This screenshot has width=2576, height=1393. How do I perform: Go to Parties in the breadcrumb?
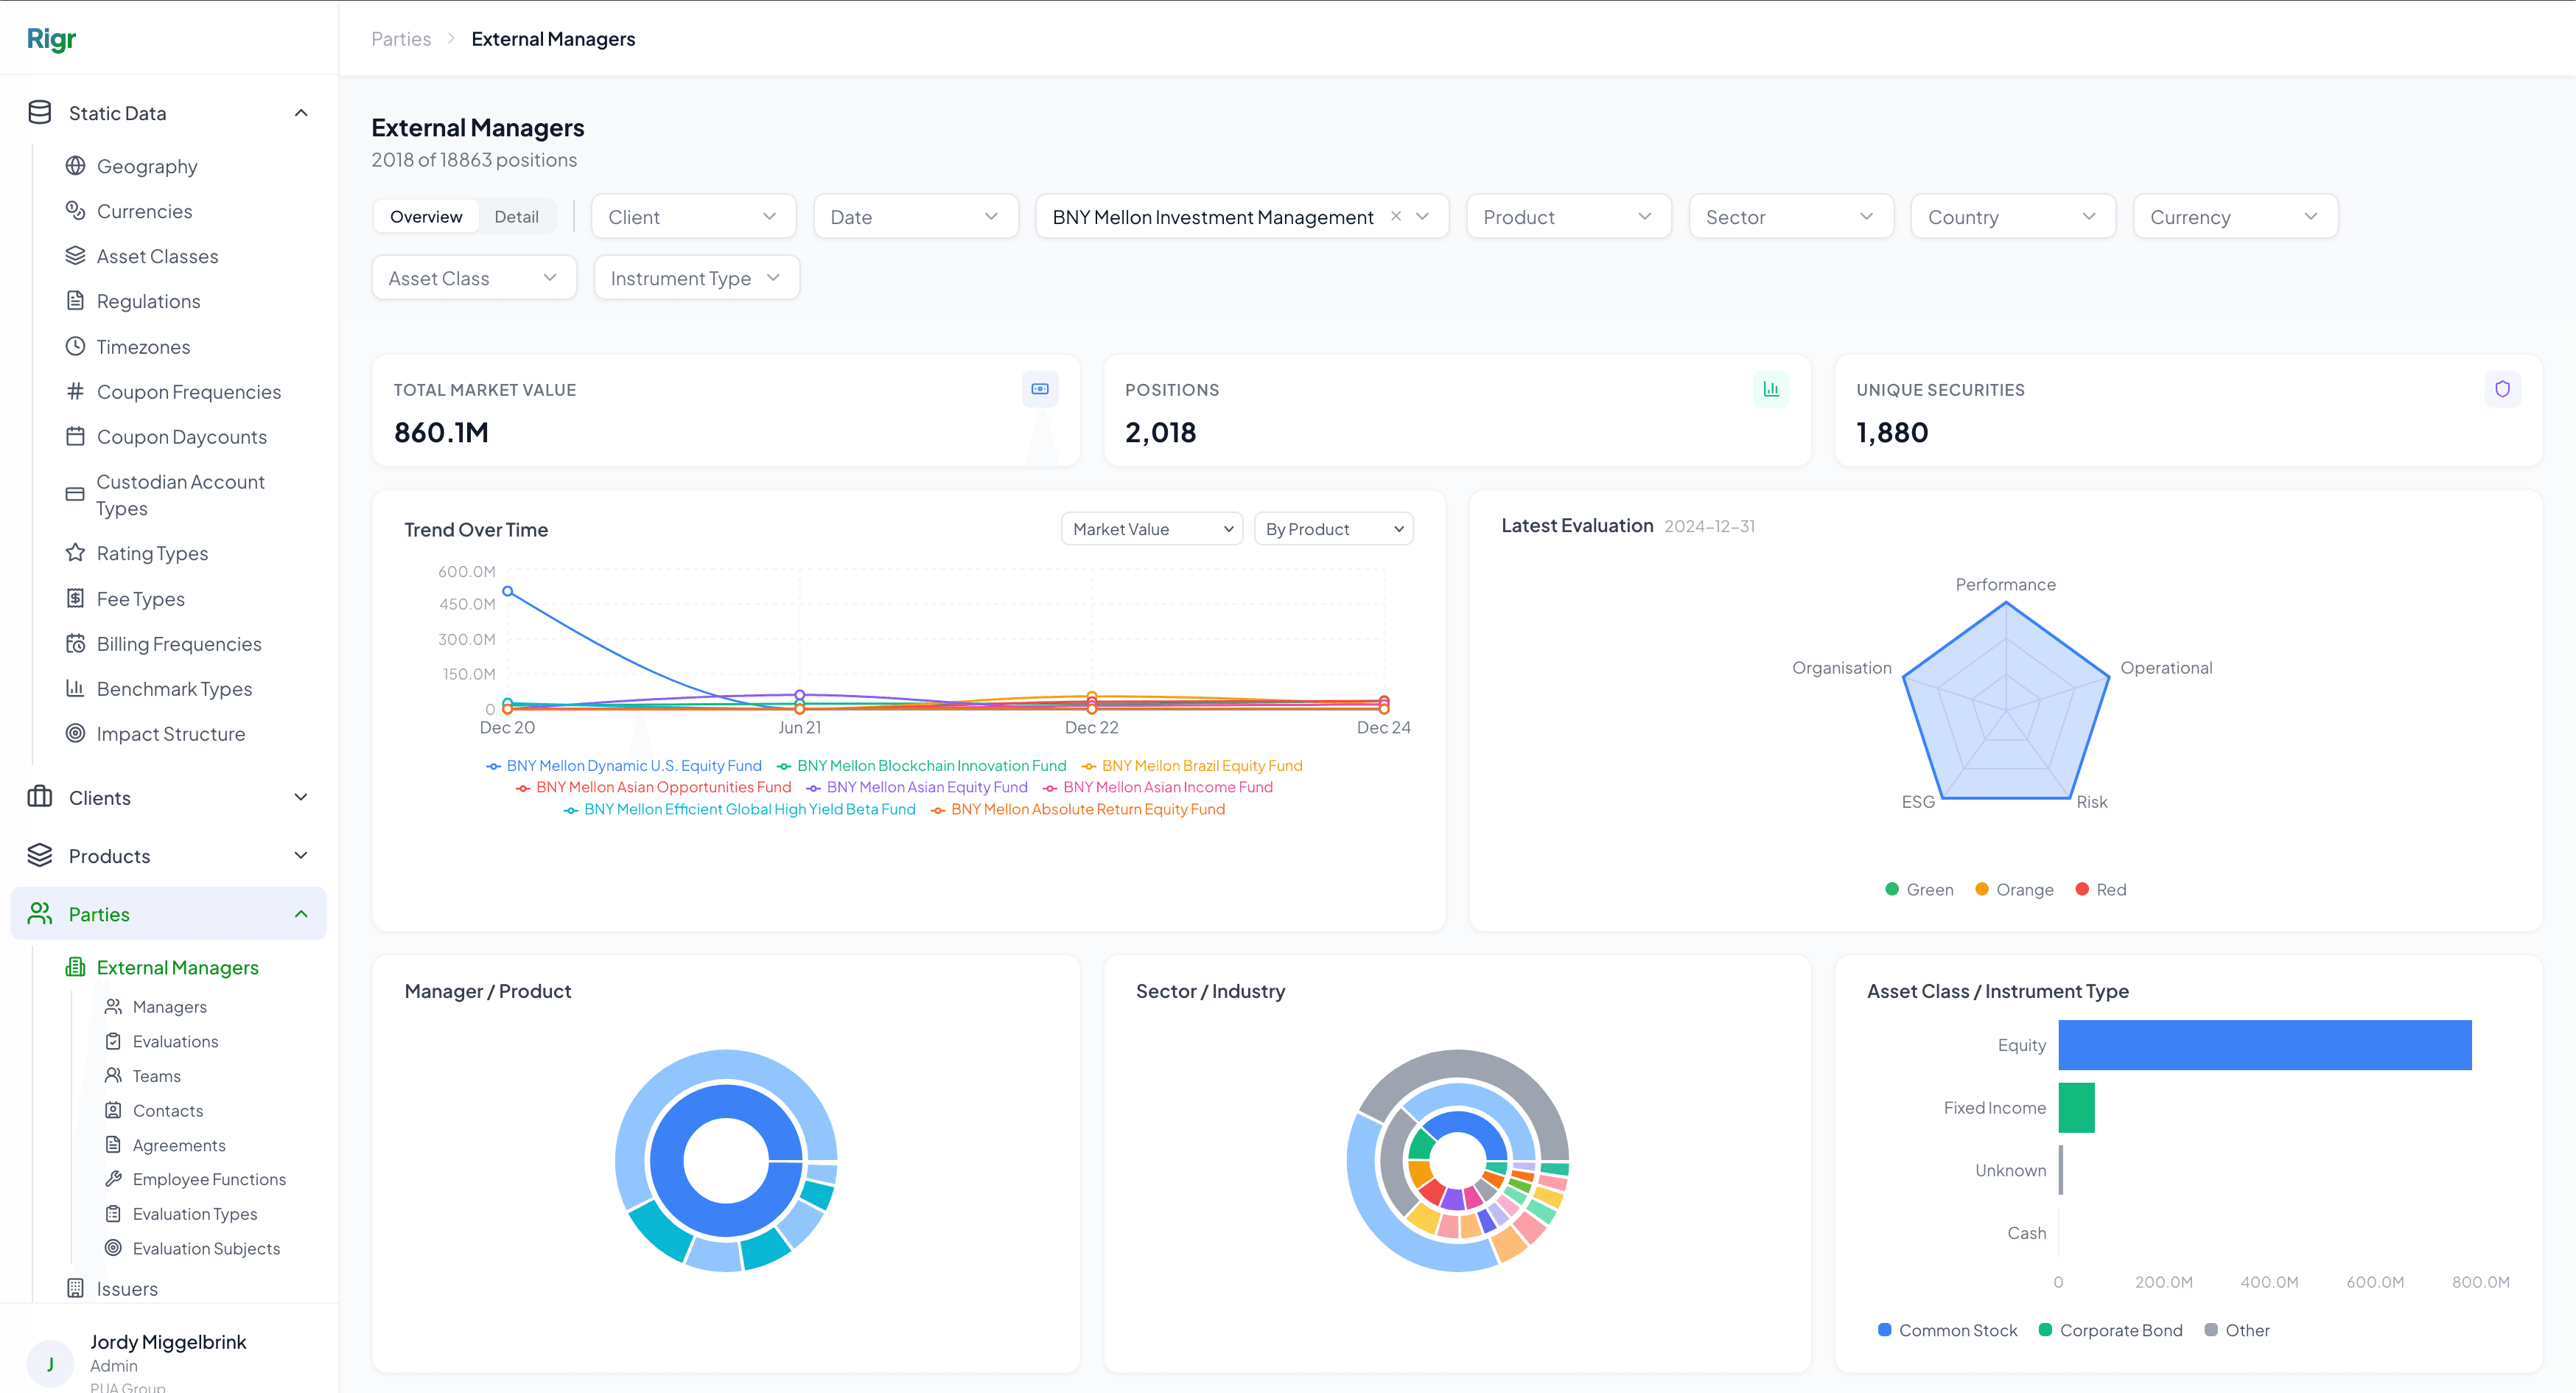(x=401, y=39)
